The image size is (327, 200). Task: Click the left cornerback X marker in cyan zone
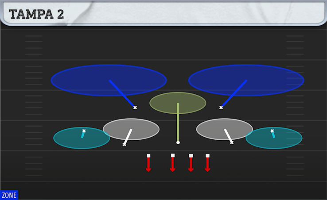84,131
